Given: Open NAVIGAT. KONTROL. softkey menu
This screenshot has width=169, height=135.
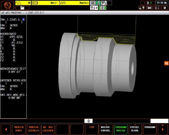Looking at the screenshot, I should (106, 129).
